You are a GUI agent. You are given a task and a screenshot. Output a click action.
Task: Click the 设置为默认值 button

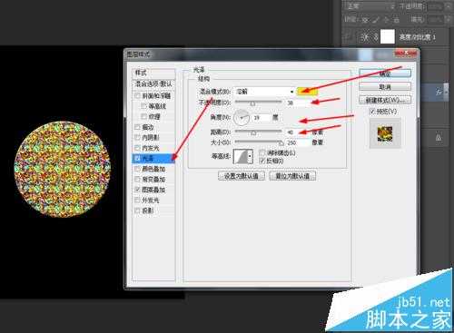(242, 176)
